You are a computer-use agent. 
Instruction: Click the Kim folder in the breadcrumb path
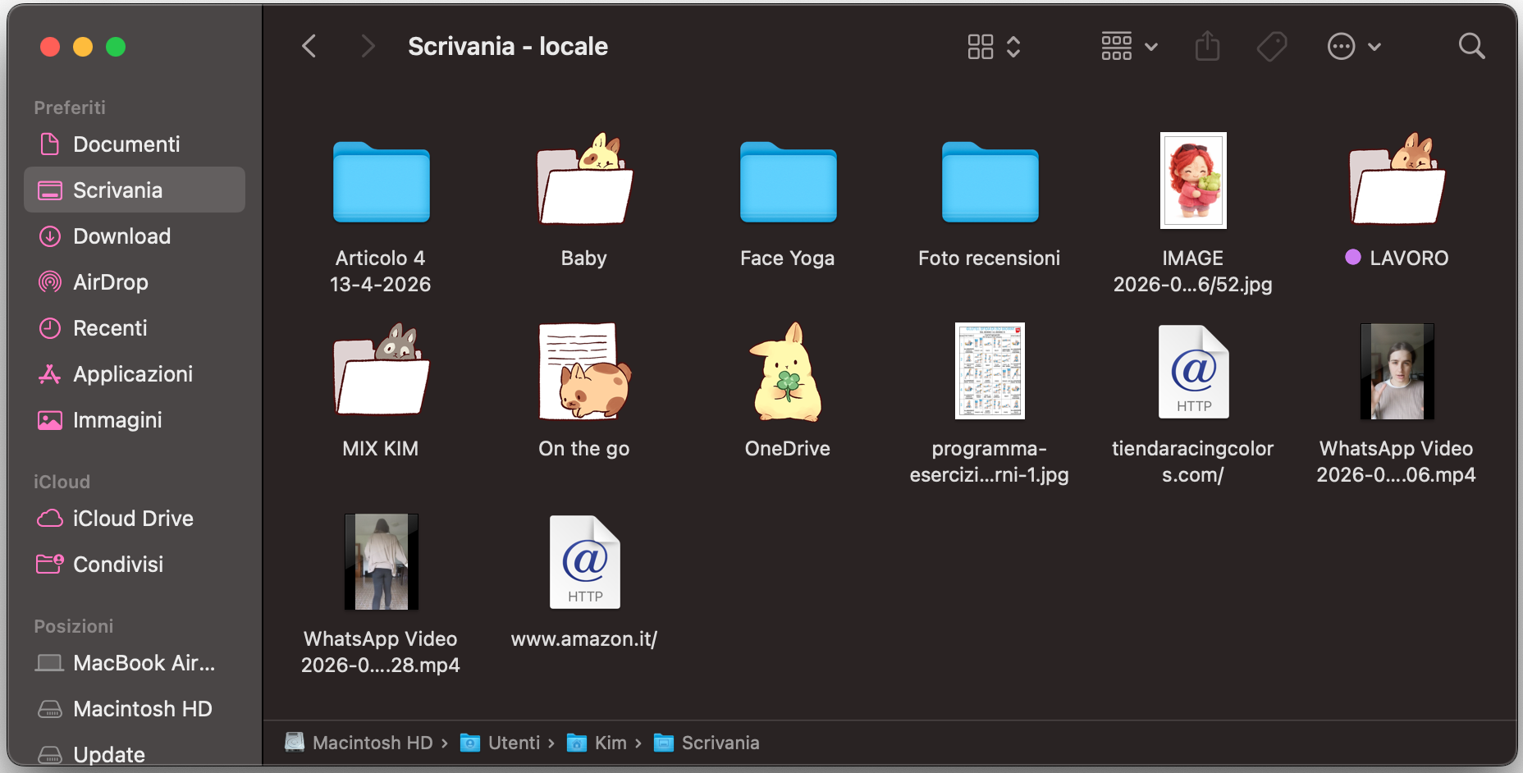[x=611, y=743]
